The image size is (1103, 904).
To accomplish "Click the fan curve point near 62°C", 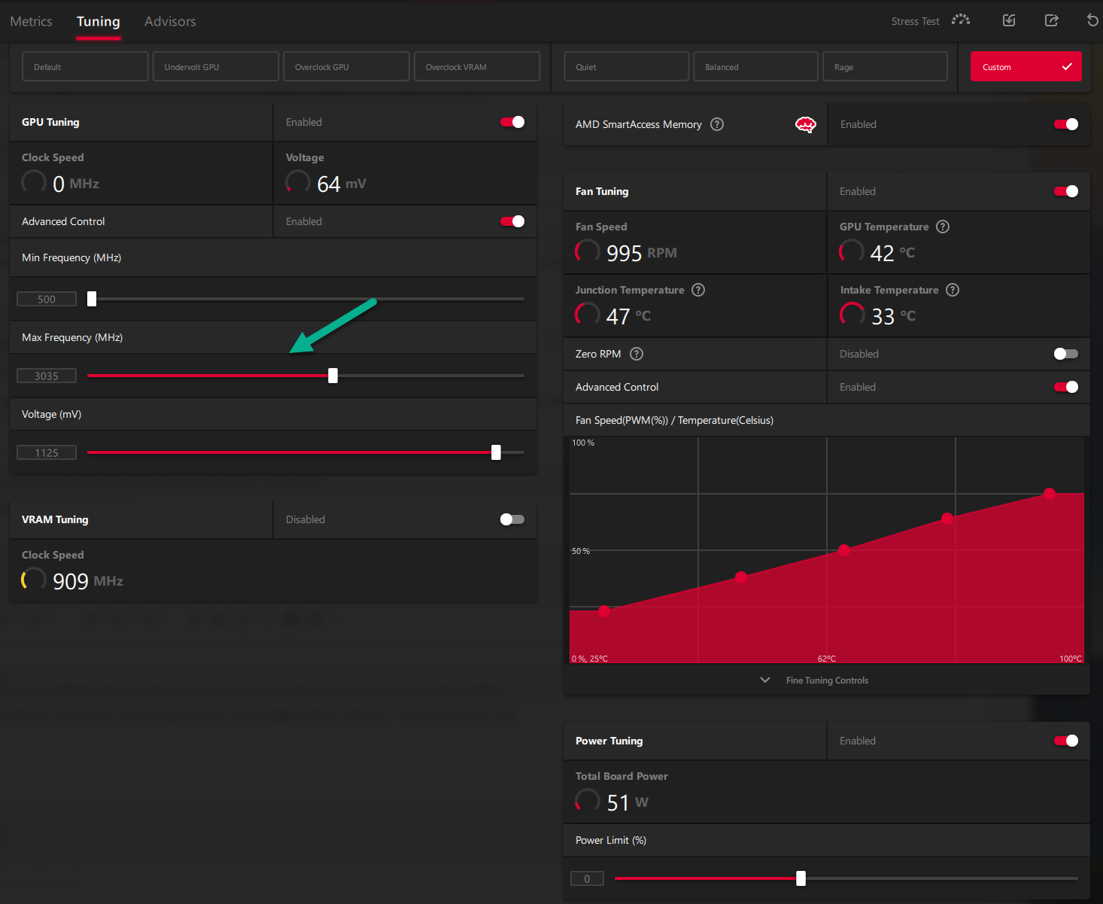I will [844, 550].
